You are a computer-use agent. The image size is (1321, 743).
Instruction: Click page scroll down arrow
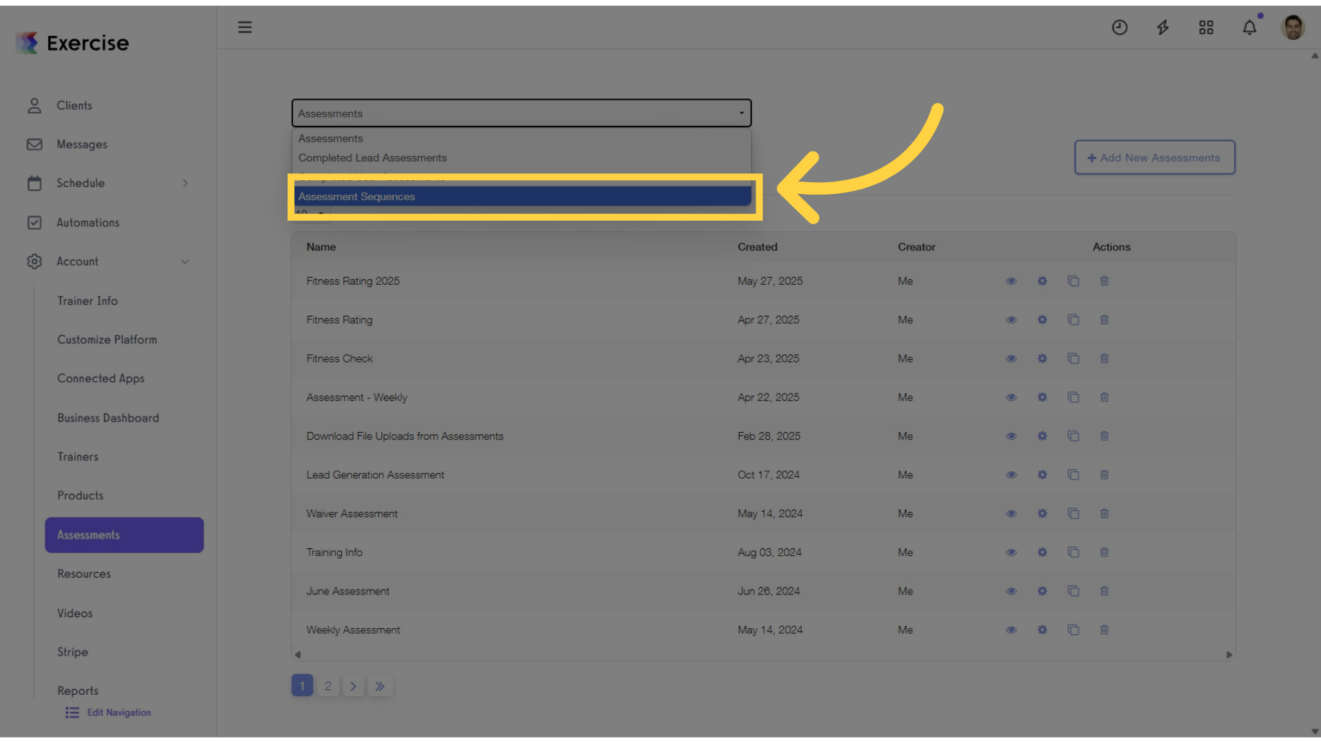click(x=1315, y=731)
